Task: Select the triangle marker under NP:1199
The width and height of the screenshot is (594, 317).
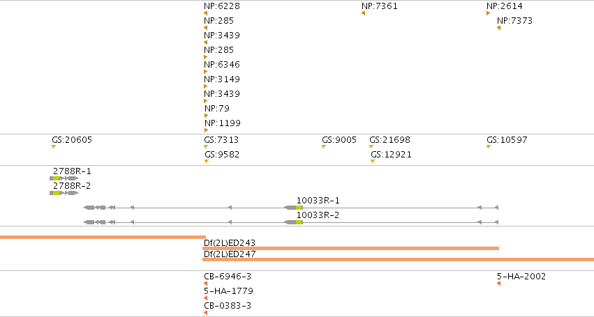Action: pyautogui.click(x=206, y=130)
